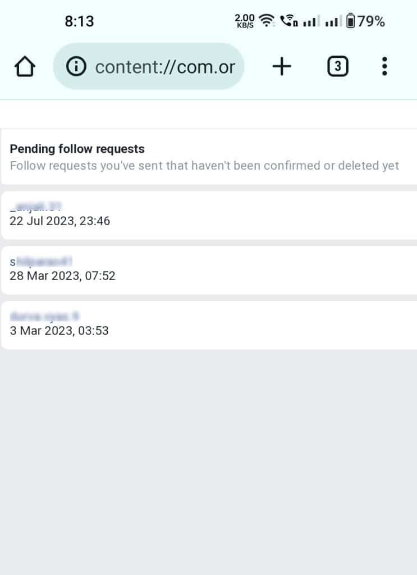The image size is (417, 575).
Task: Tap the network speed indicator showing 2.00 KB/s
Action: pos(244,20)
